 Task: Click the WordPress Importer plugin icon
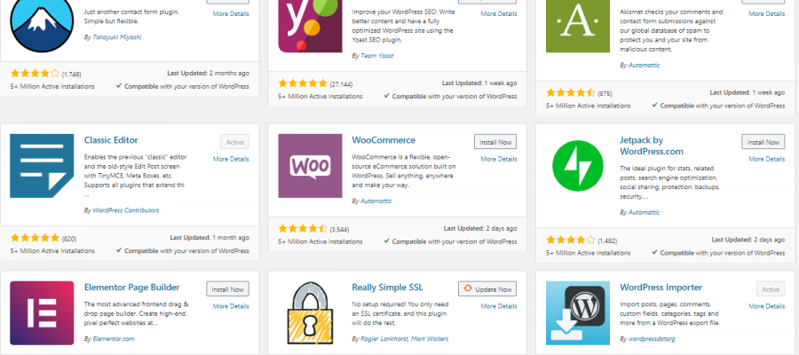coord(580,317)
